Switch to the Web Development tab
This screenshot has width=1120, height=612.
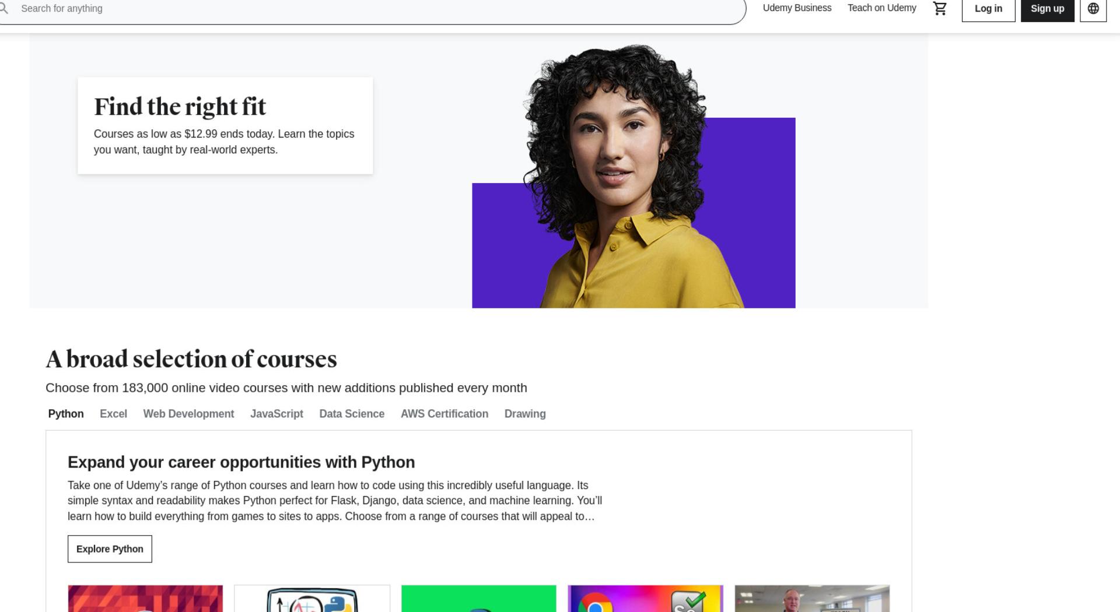pos(188,414)
